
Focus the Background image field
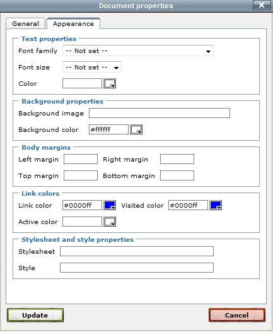160,113
